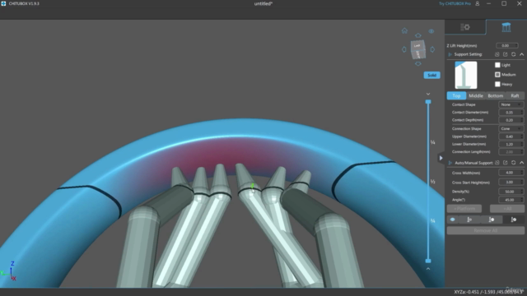Click layer slider track at half mark
This screenshot has width=527, height=296.
pyautogui.click(x=428, y=182)
